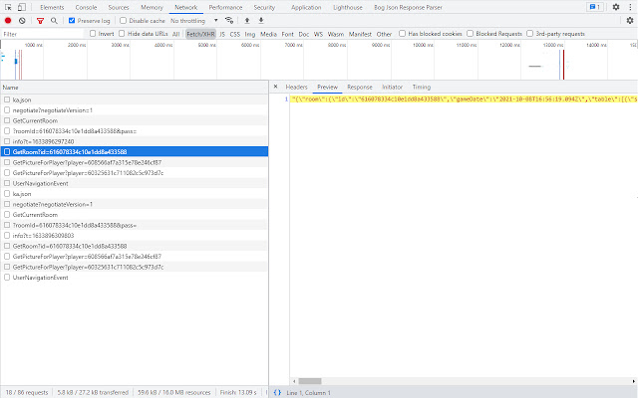The width and height of the screenshot is (638, 398).
Task: Filter requests by JS type
Action: [x=222, y=34]
